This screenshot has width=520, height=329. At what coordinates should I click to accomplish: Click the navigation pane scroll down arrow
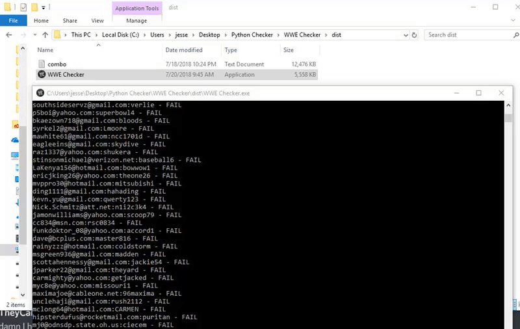click(x=23, y=295)
